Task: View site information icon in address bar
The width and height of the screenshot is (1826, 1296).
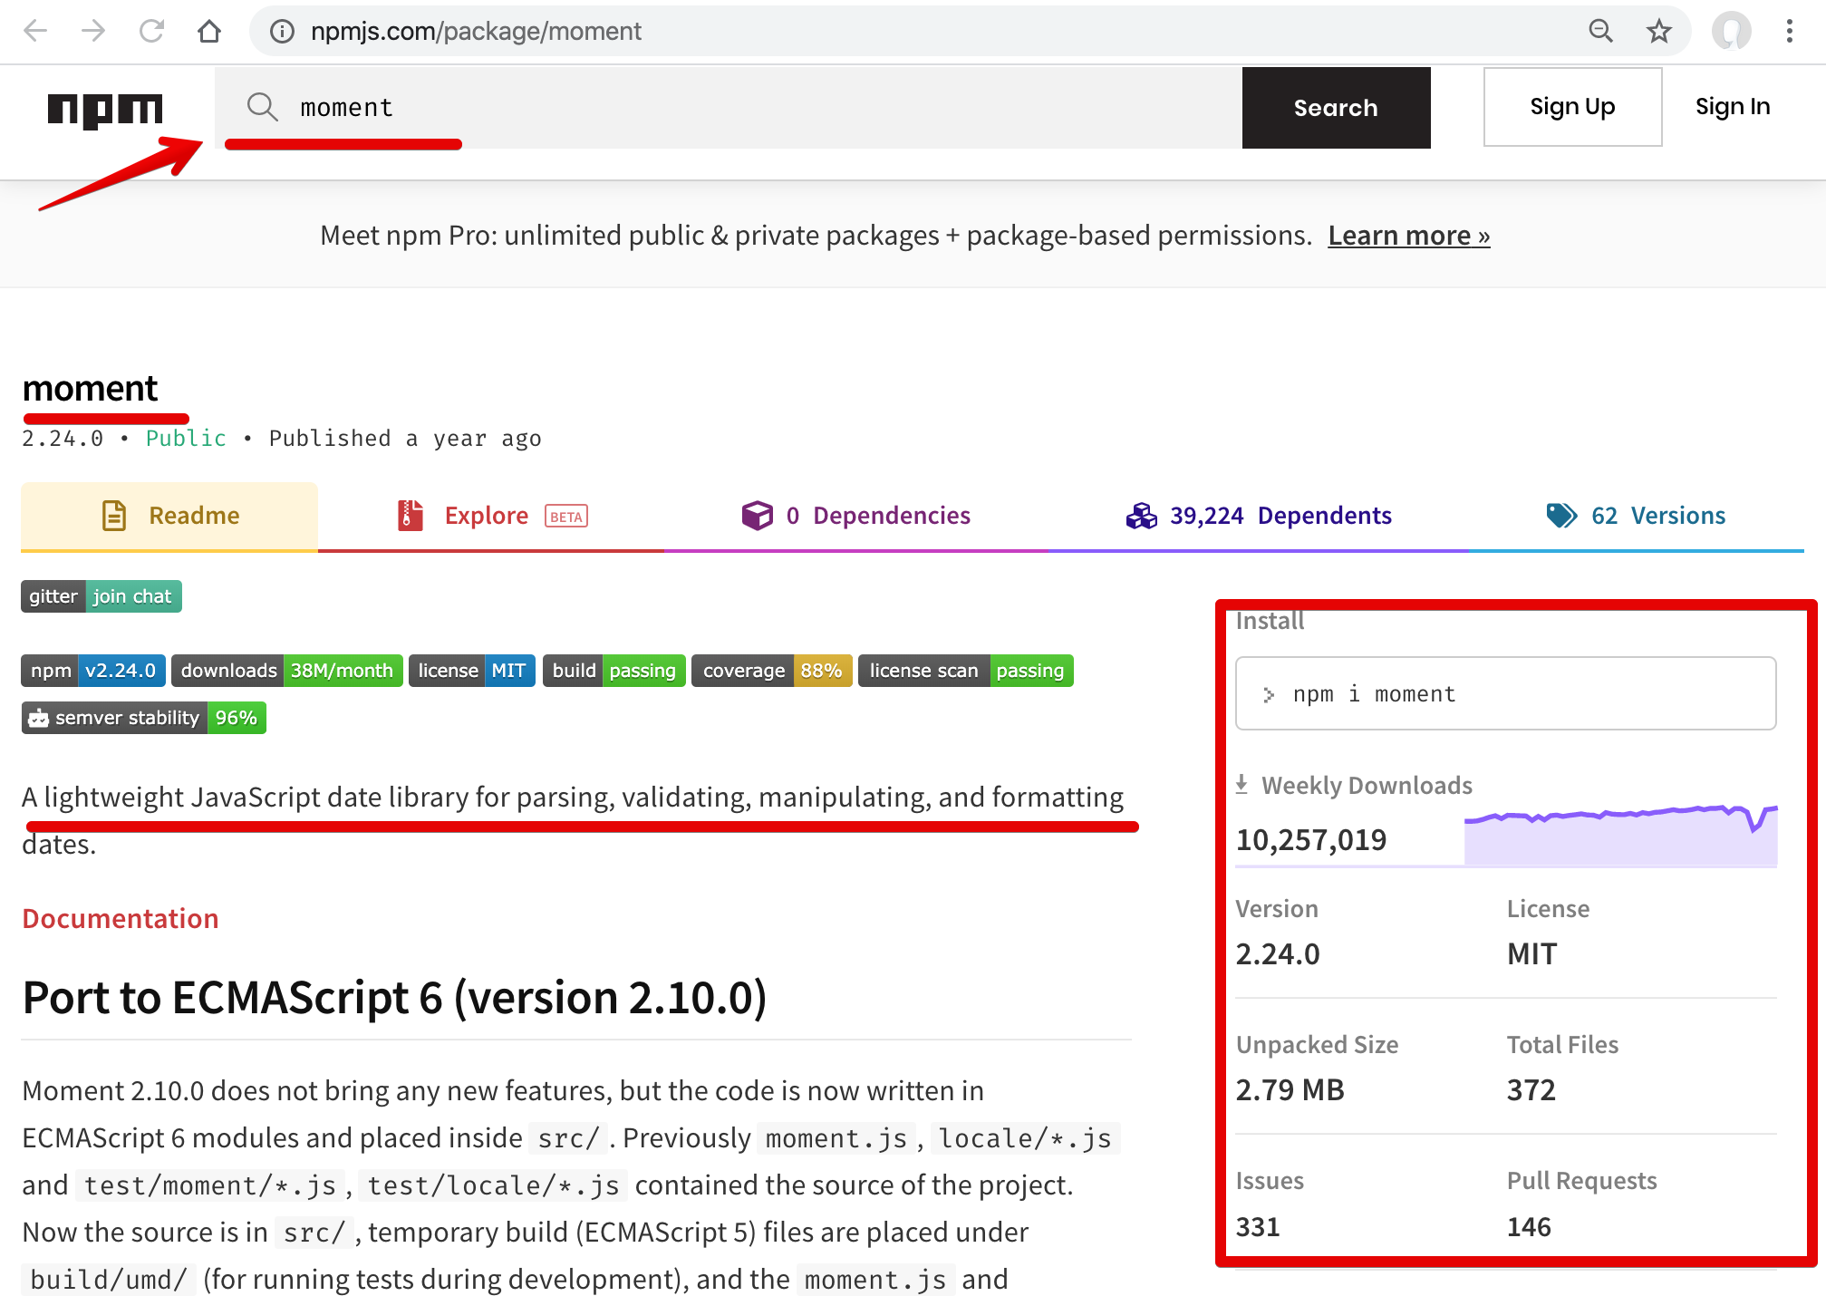Action: 283,32
